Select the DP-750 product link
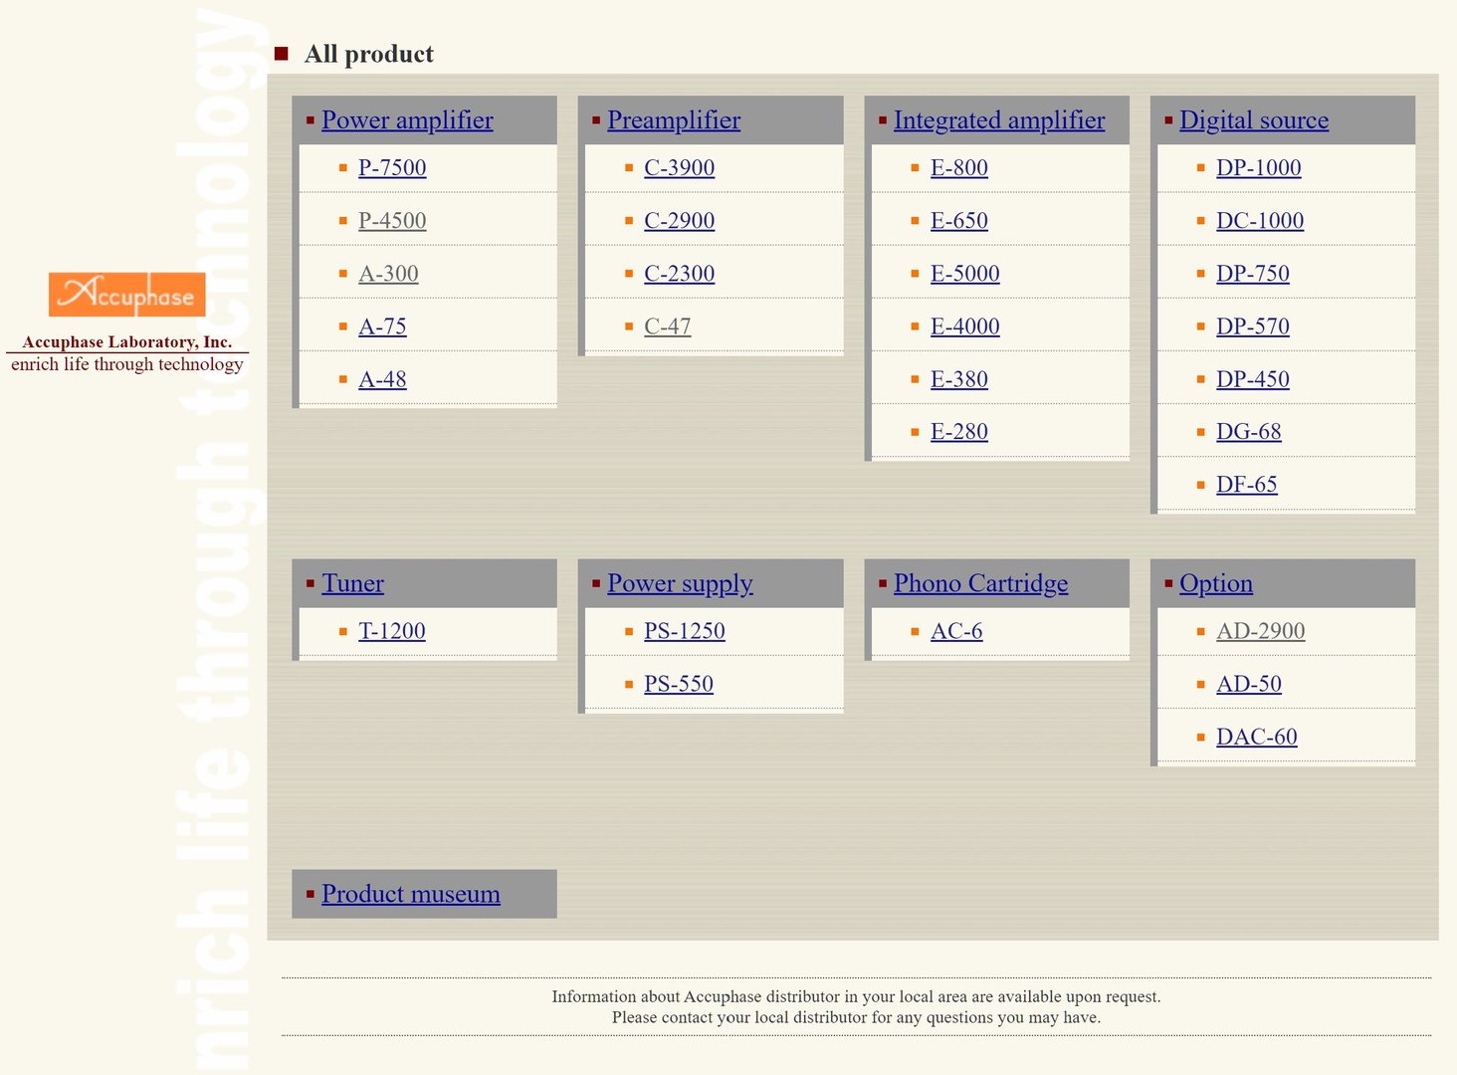The width and height of the screenshot is (1457, 1075). pos(1253,274)
